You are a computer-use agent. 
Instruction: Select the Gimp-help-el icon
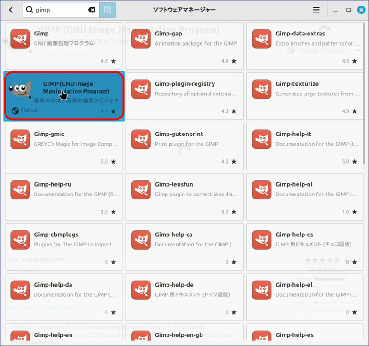pyautogui.click(x=262, y=290)
